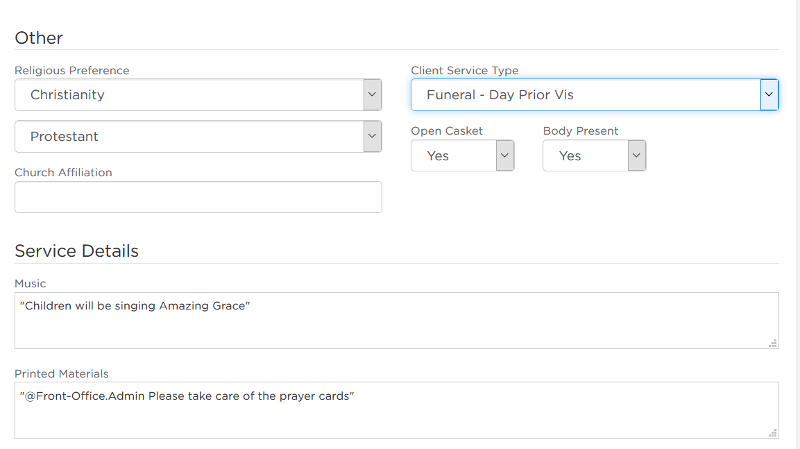Click the Service Details section heading
800x449 pixels.
[x=76, y=251]
